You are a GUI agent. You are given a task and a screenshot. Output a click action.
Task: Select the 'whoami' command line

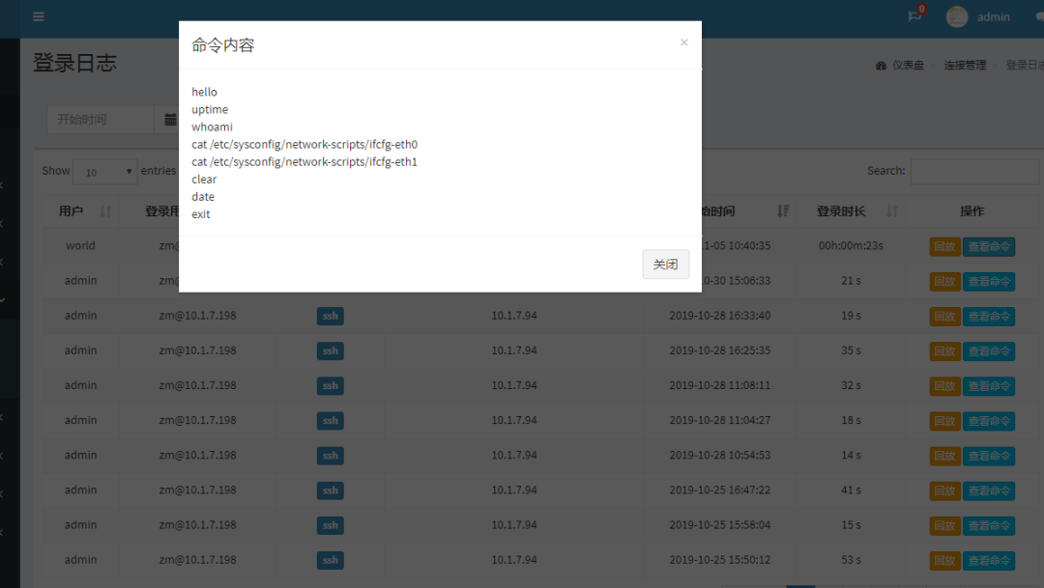pos(213,127)
